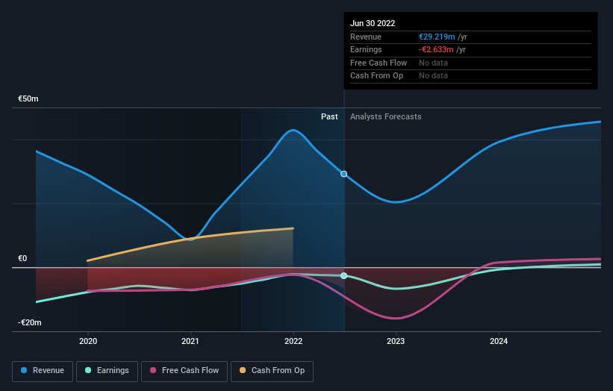Toggle the Cash From Op legend series
The height and width of the screenshot is (391, 613).
(272, 371)
